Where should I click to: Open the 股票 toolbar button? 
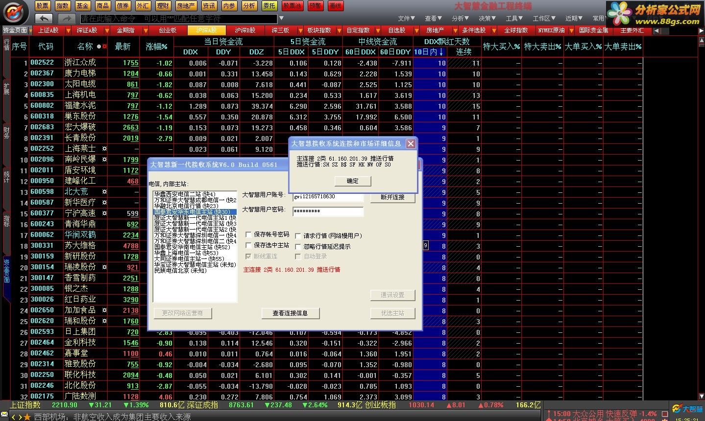(42, 6)
